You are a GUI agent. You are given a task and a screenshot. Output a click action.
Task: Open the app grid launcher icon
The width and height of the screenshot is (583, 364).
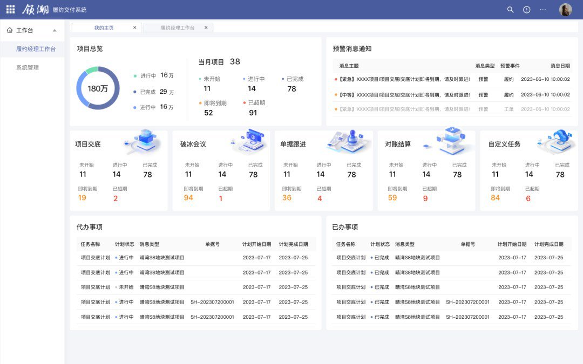point(10,9)
